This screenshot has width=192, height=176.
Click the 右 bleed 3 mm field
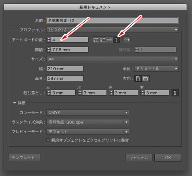pyautogui.click(x=157, y=93)
